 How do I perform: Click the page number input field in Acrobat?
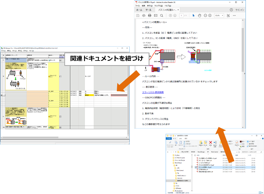(181, 16)
